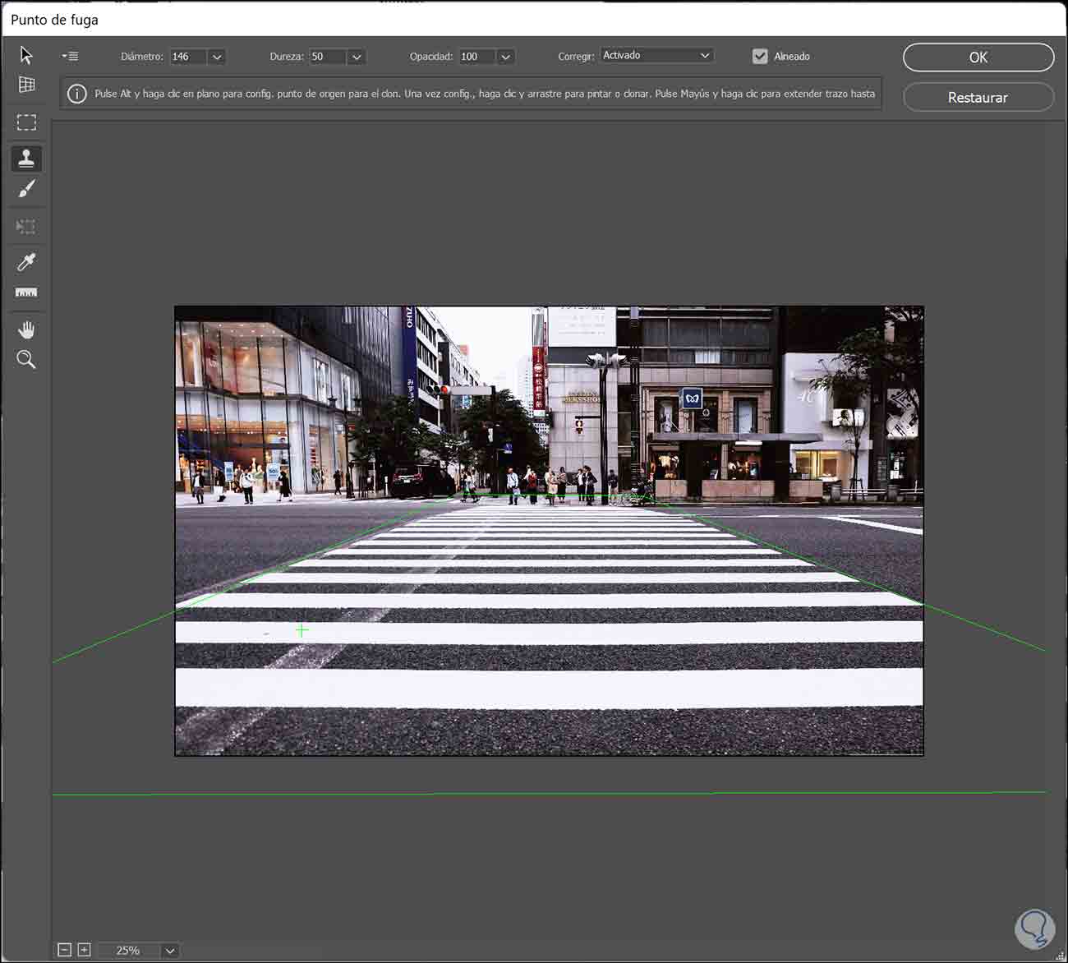Viewport: 1068px width, 963px height.
Task: Open the Vanishing Point settings menu
Action: point(70,57)
